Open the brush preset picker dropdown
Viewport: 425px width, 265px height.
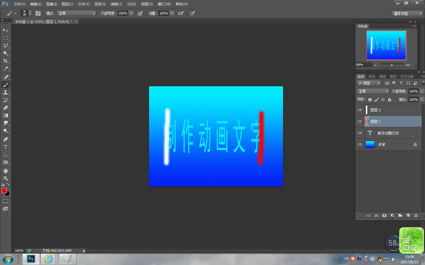30,13
